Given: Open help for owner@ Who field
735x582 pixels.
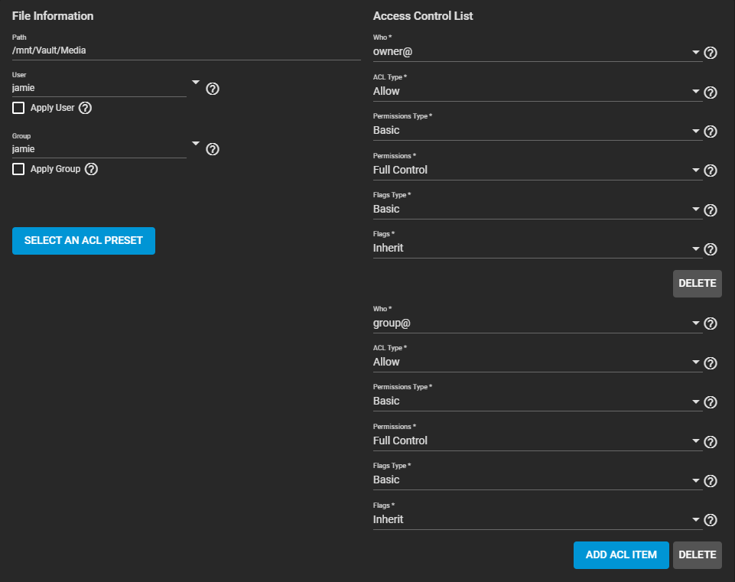Looking at the screenshot, I should 710,53.
